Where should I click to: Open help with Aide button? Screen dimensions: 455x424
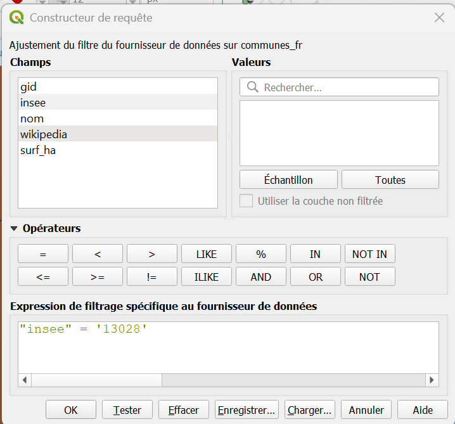(423, 410)
